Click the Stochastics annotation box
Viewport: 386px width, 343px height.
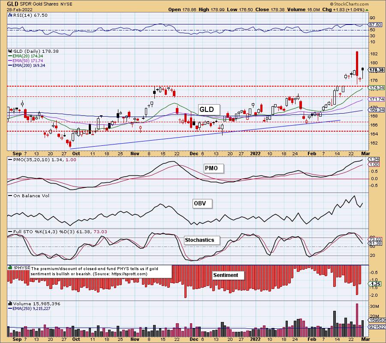click(x=202, y=240)
